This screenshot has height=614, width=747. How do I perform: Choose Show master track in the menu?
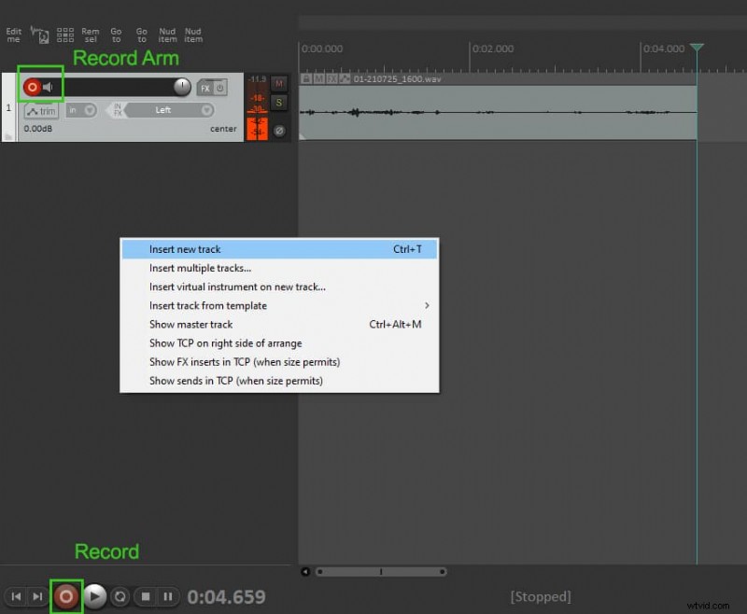click(x=190, y=324)
